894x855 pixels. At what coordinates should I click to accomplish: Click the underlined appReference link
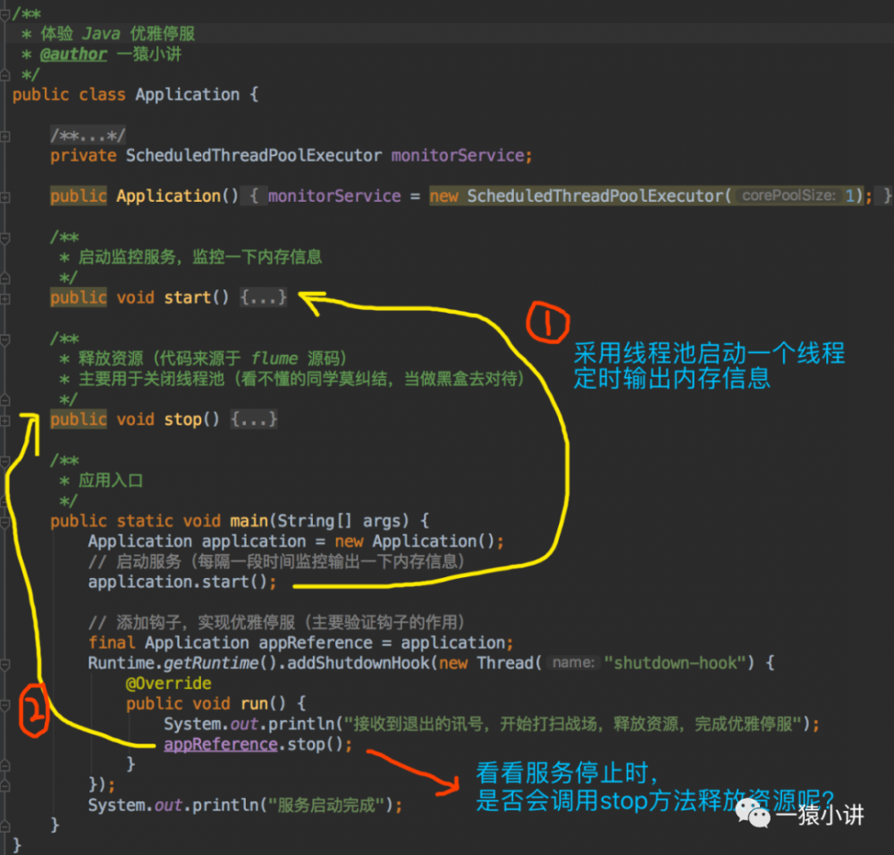click(220, 743)
